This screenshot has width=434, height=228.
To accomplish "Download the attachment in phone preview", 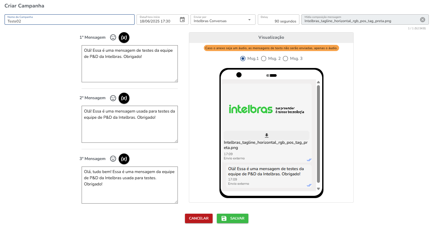I will click(x=267, y=135).
